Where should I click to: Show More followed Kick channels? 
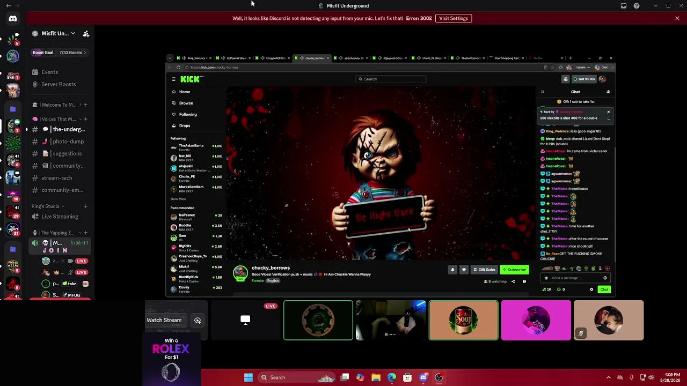[x=178, y=199]
